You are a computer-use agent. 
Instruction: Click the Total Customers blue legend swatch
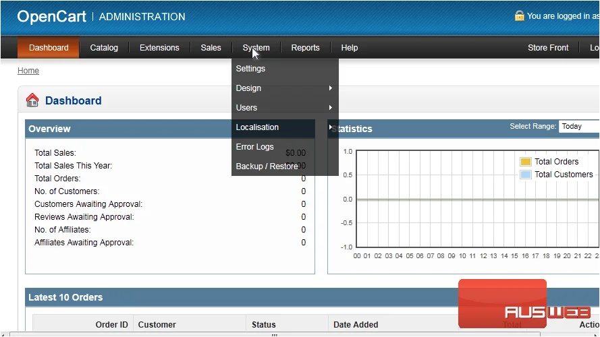pos(526,175)
